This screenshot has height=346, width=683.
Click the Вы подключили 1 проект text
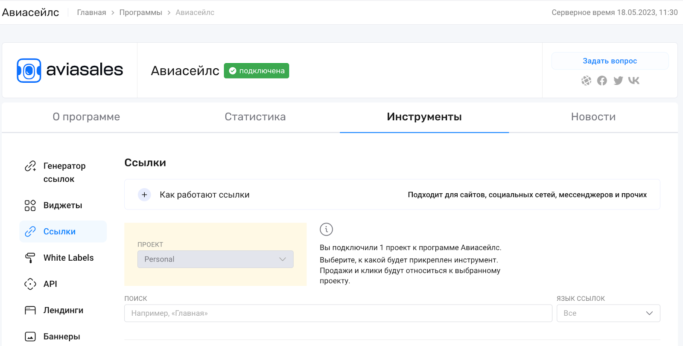(411, 248)
